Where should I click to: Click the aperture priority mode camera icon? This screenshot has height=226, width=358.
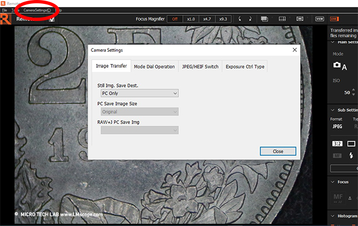point(340,66)
